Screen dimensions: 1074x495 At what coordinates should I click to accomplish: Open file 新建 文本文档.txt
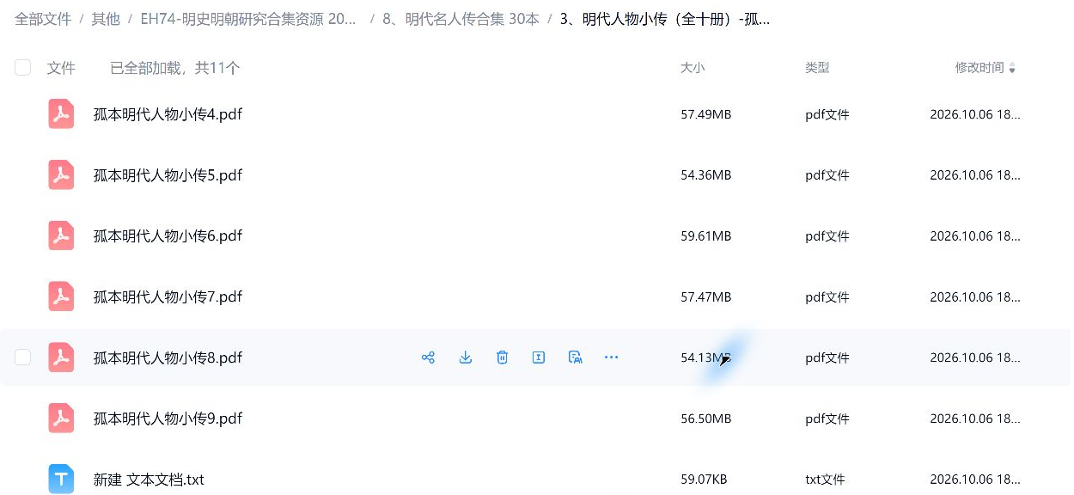click(149, 480)
